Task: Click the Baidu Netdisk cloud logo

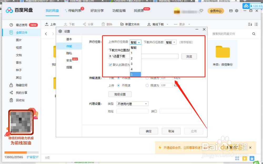Action: click(x=9, y=10)
